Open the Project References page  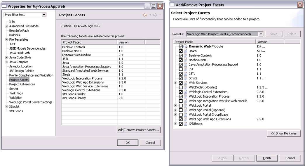click(x=22, y=84)
